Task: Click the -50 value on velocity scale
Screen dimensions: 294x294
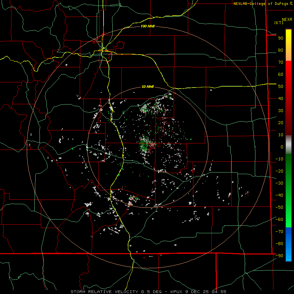Action: tap(279, 207)
